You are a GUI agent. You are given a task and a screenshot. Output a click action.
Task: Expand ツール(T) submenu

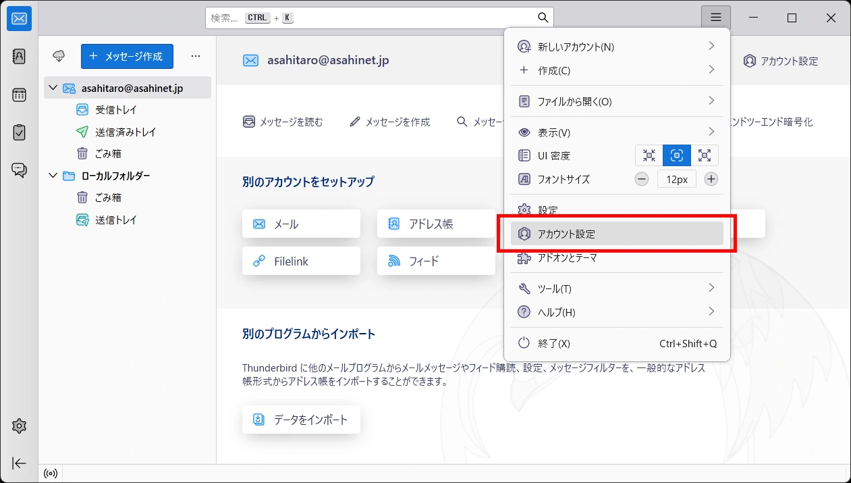(617, 288)
